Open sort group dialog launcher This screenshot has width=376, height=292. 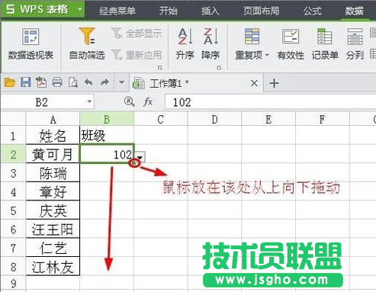click(219, 68)
